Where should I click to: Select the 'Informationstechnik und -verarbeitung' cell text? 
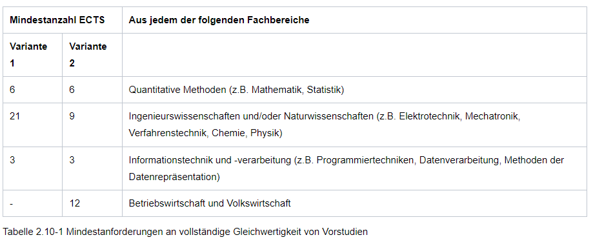[x=210, y=160]
